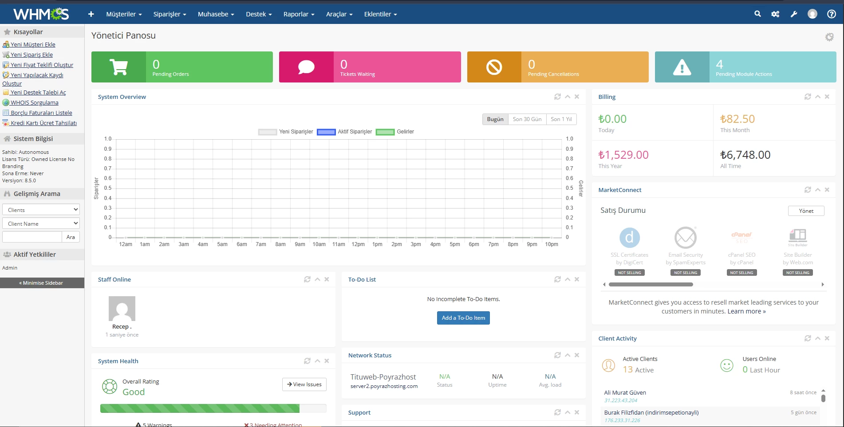The width and height of the screenshot is (844, 427).
Task: Click Add a To-Do Item button
Action: pyautogui.click(x=463, y=318)
